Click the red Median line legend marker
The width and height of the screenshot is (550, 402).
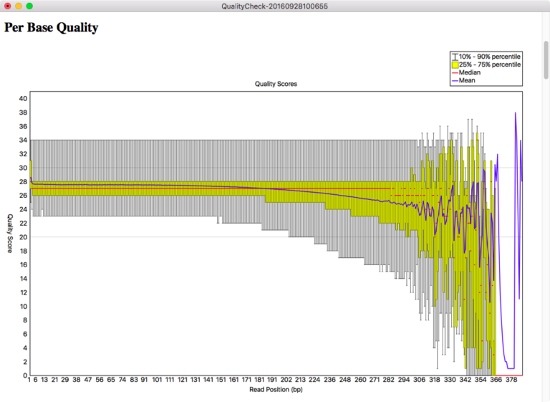pos(455,72)
